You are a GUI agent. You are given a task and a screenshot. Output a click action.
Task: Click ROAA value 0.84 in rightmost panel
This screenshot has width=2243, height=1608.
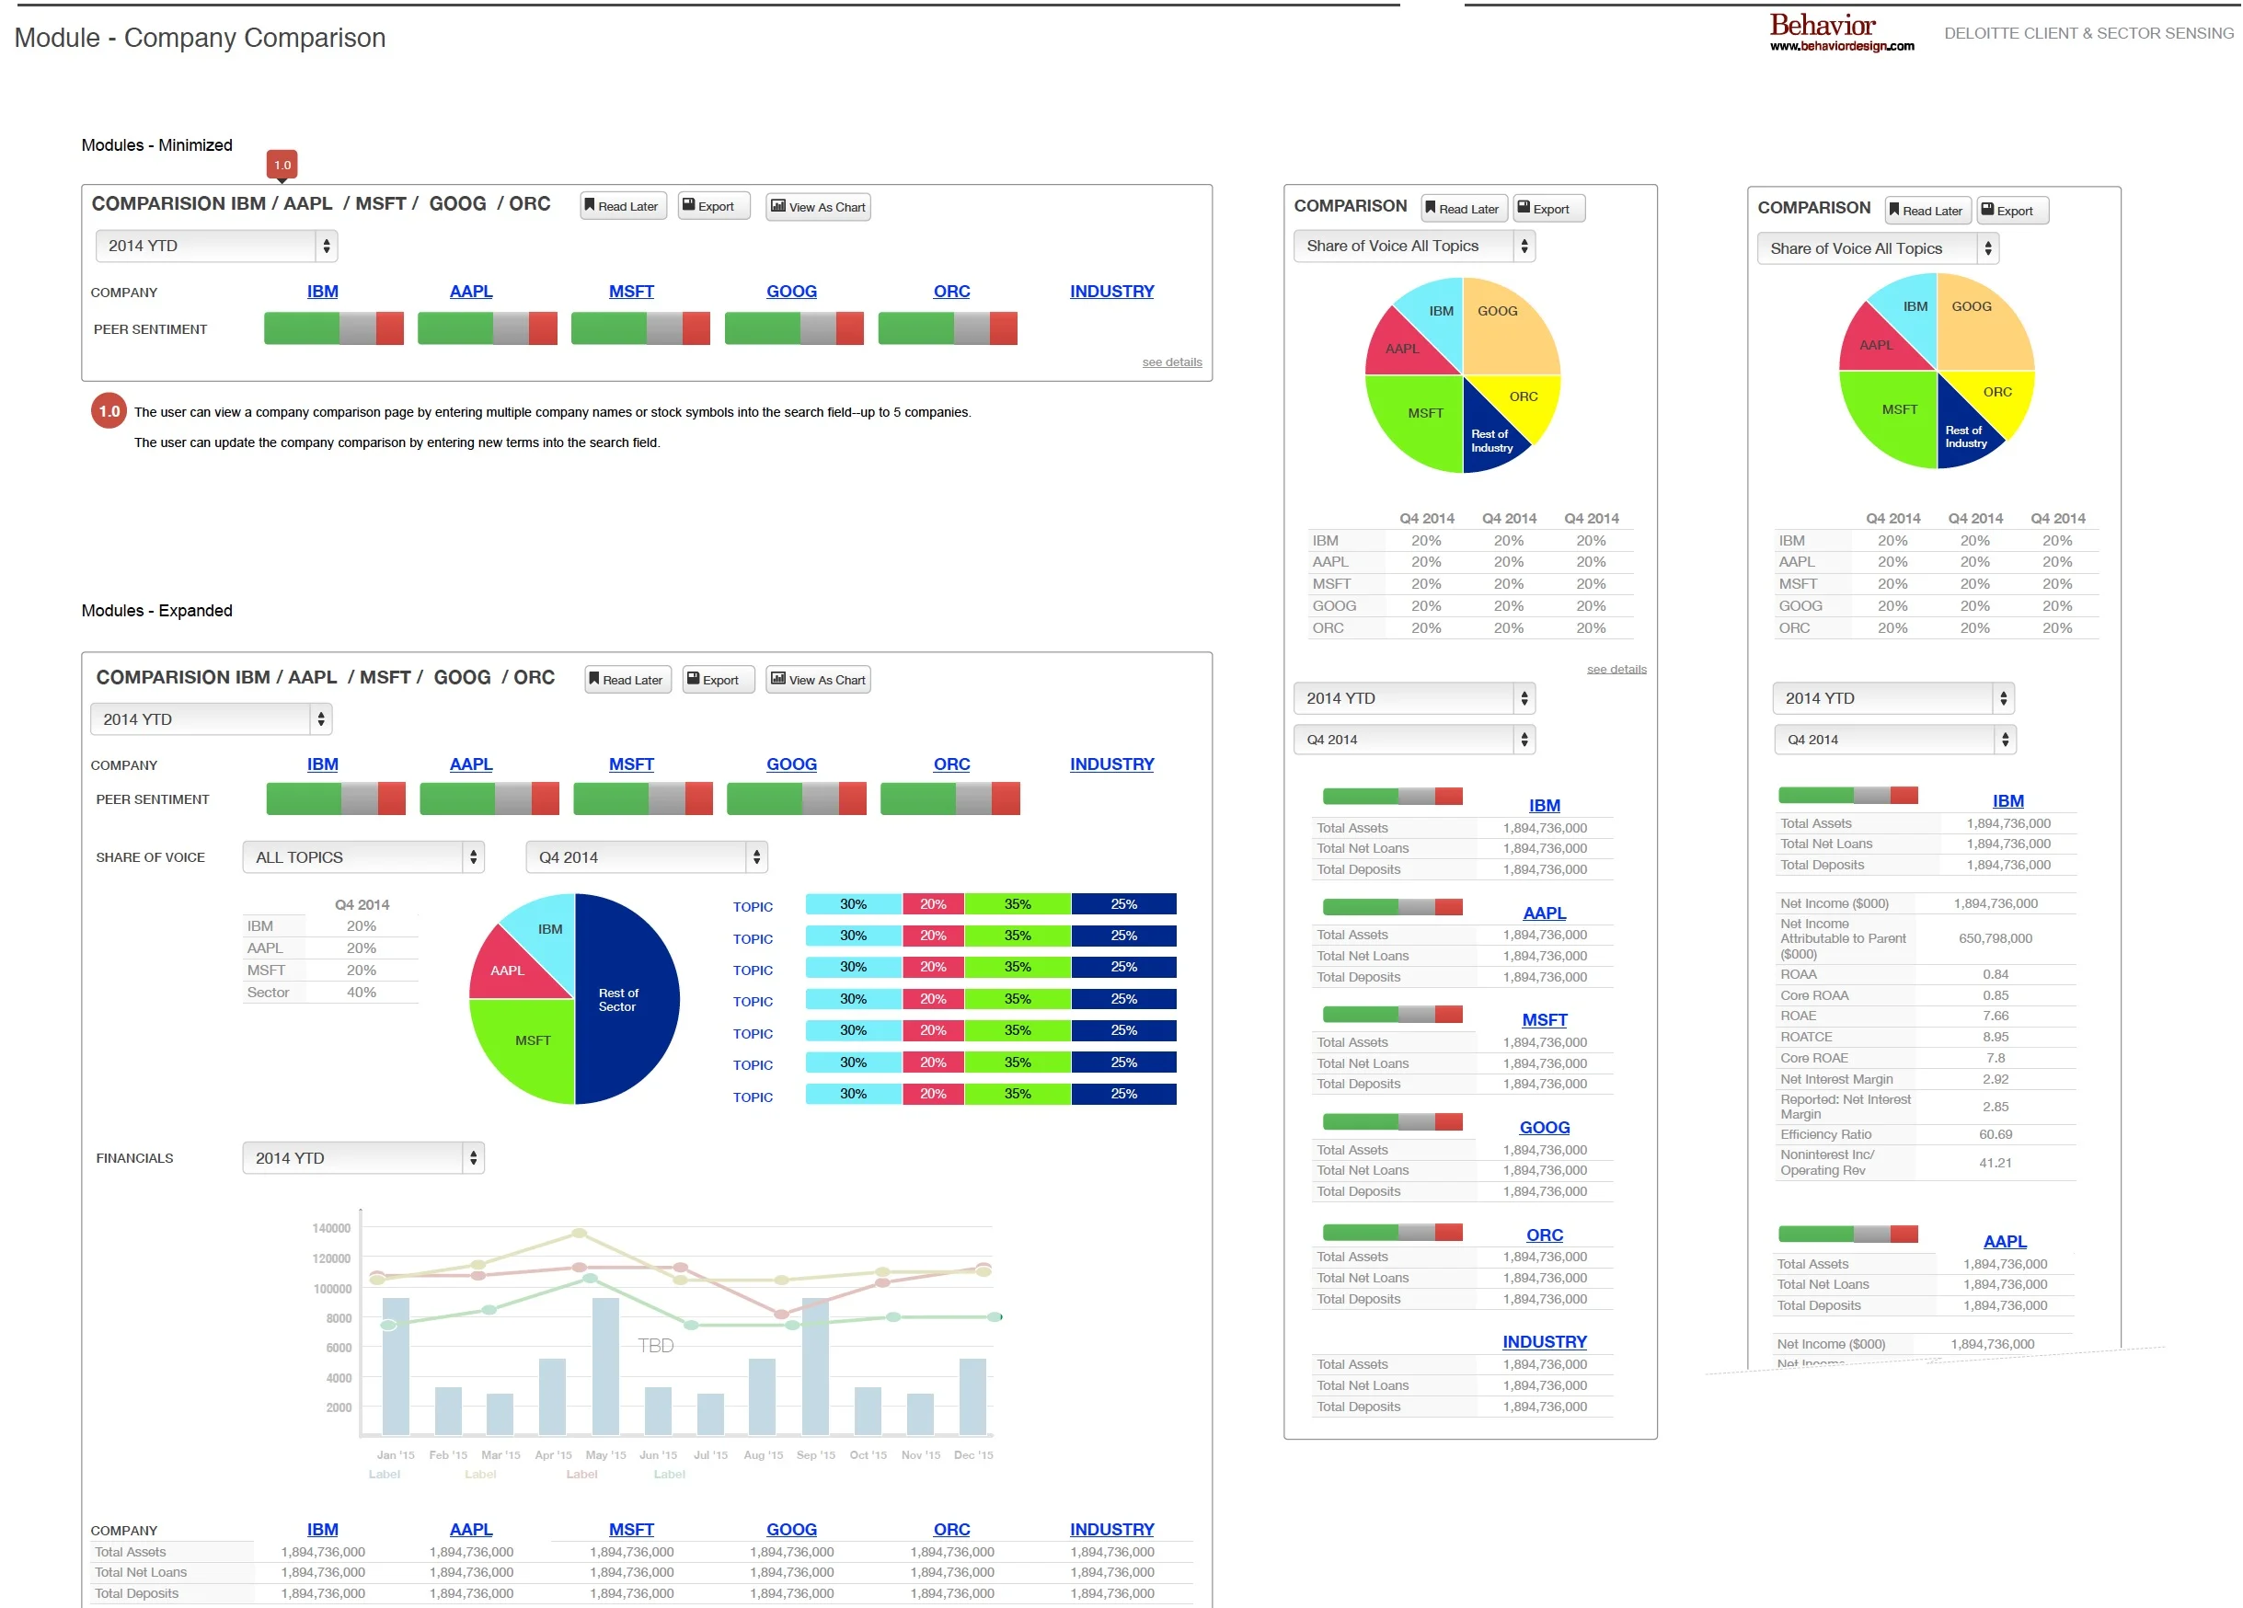[1995, 975]
